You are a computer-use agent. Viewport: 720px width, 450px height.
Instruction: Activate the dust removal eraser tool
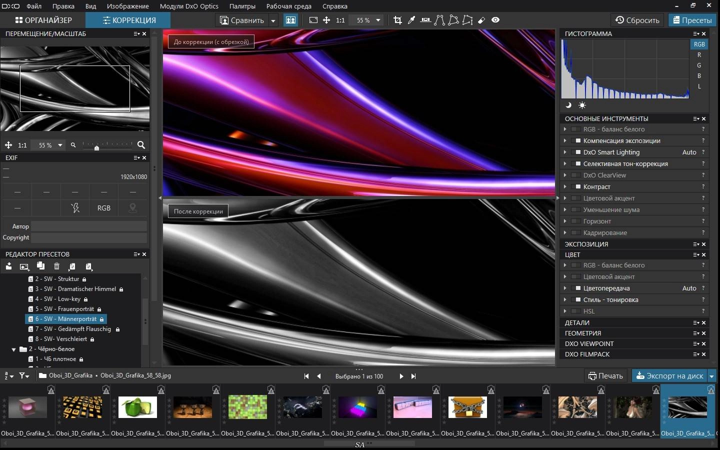tap(481, 20)
